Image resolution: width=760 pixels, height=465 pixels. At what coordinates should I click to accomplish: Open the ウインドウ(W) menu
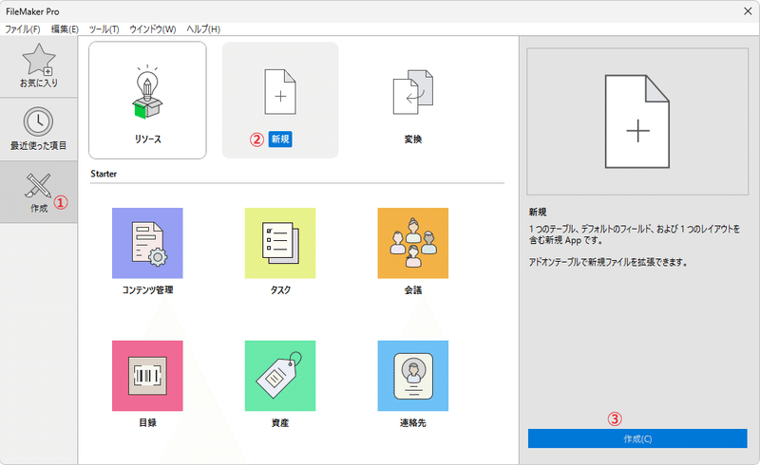point(152,29)
